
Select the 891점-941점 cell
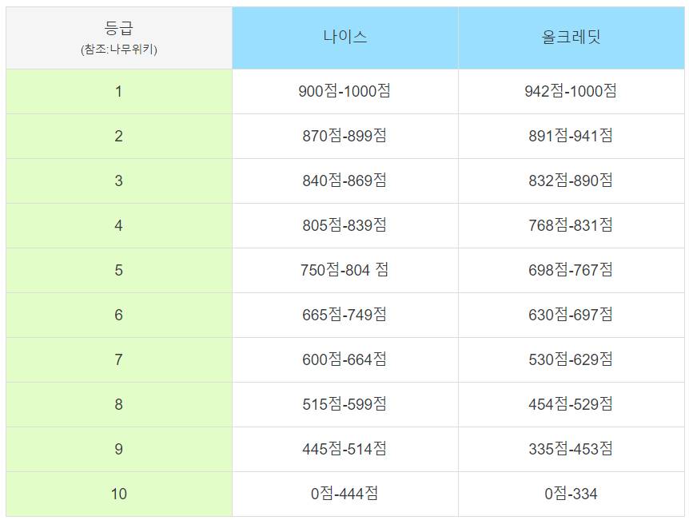pyautogui.click(x=572, y=136)
